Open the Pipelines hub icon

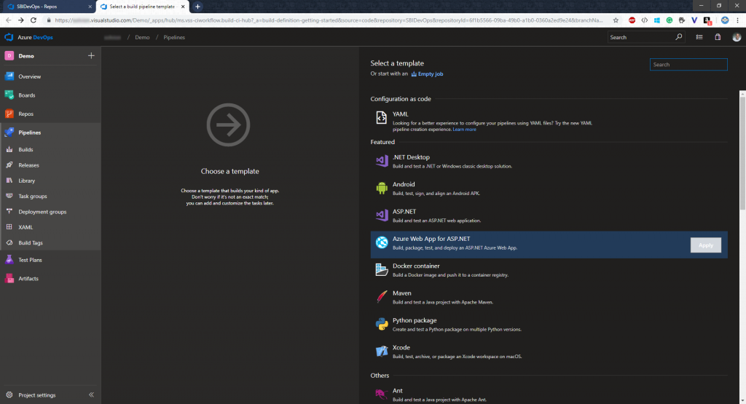[9, 132]
